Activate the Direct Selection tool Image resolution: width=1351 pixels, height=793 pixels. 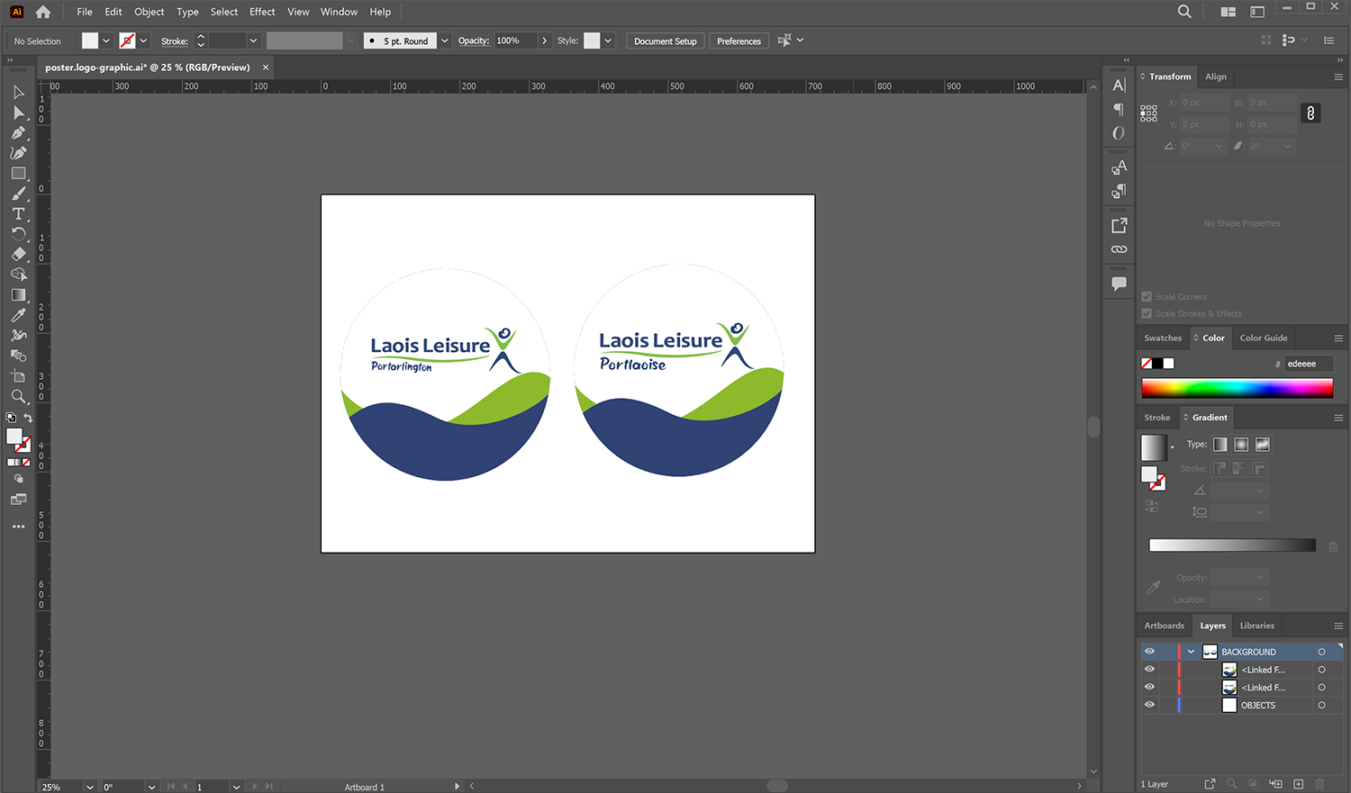(x=18, y=113)
